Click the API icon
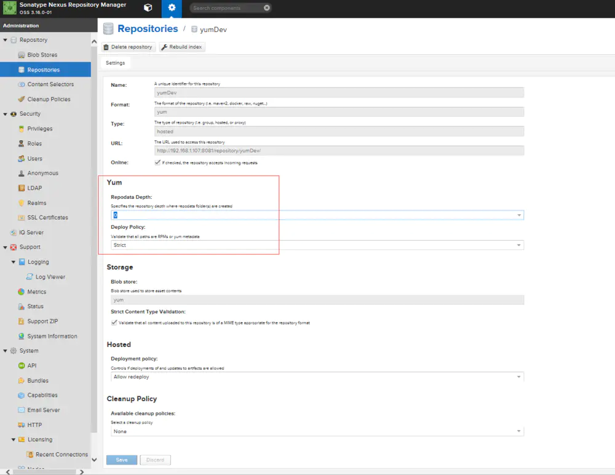This screenshot has height=475, width=615. (x=22, y=365)
